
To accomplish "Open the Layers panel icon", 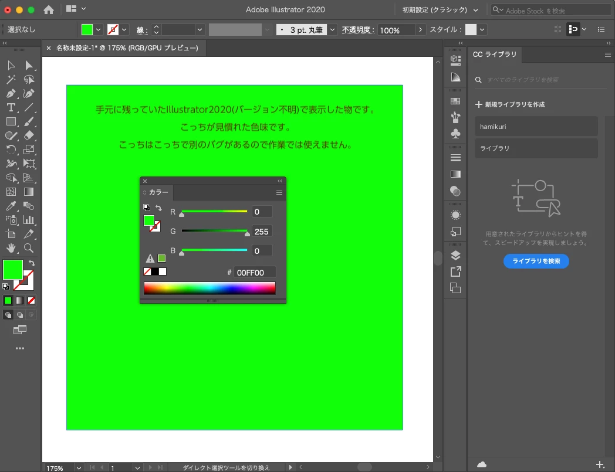I will click(455, 255).
